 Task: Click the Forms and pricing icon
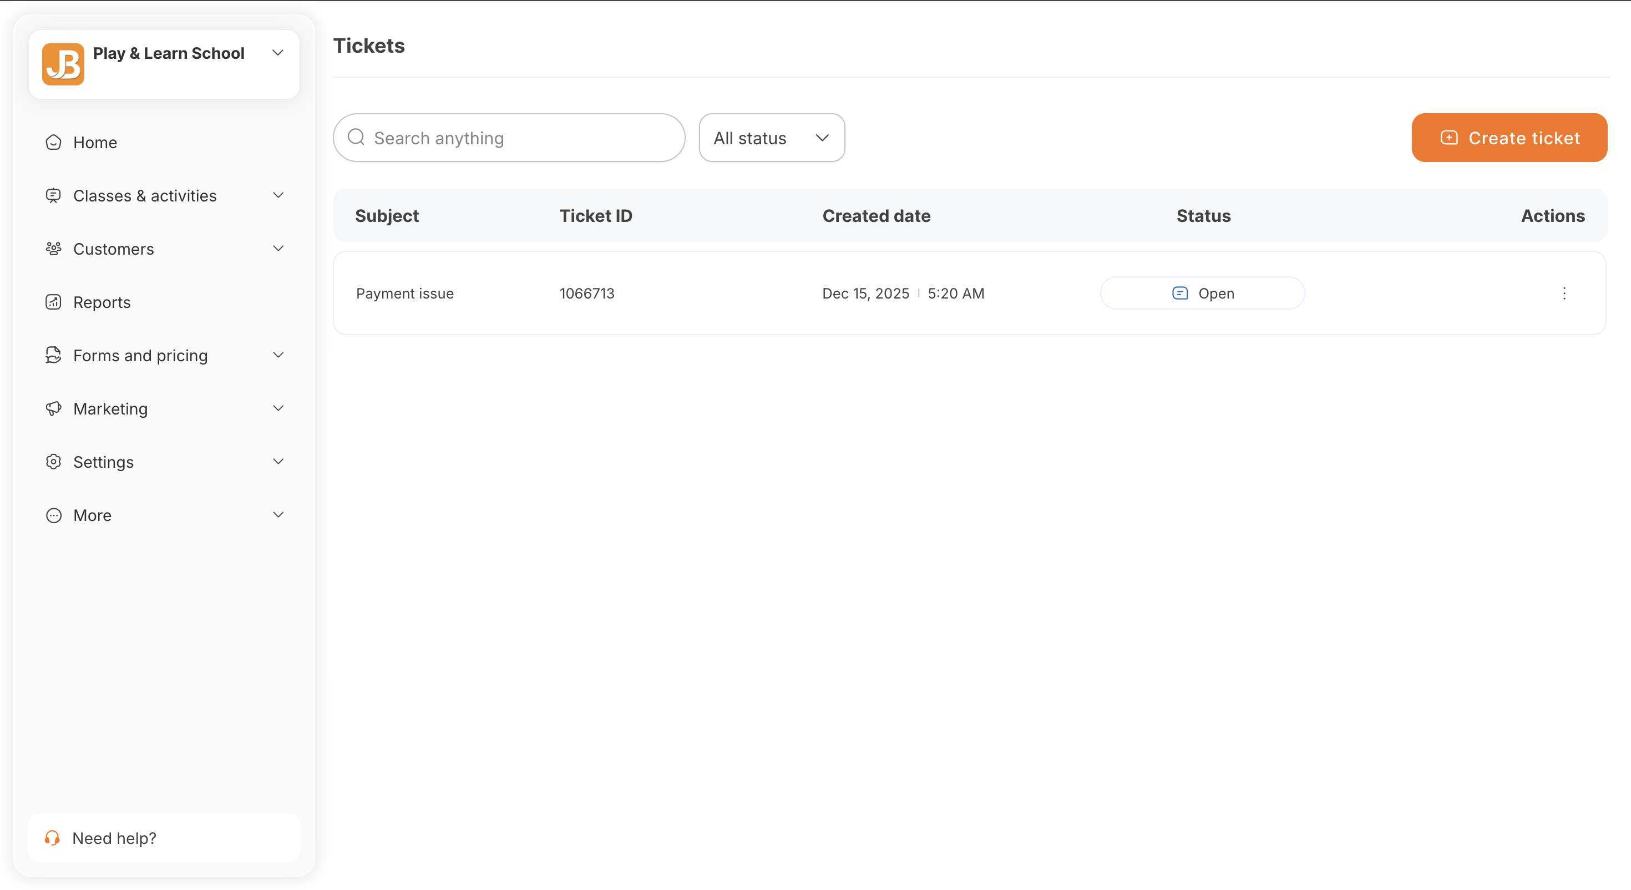(x=53, y=355)
